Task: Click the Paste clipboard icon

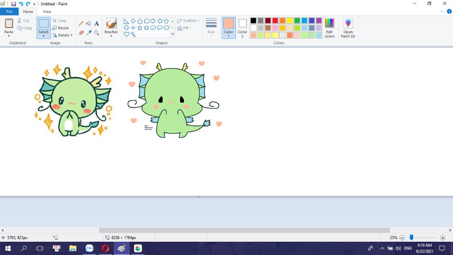Action: [9, 23]
